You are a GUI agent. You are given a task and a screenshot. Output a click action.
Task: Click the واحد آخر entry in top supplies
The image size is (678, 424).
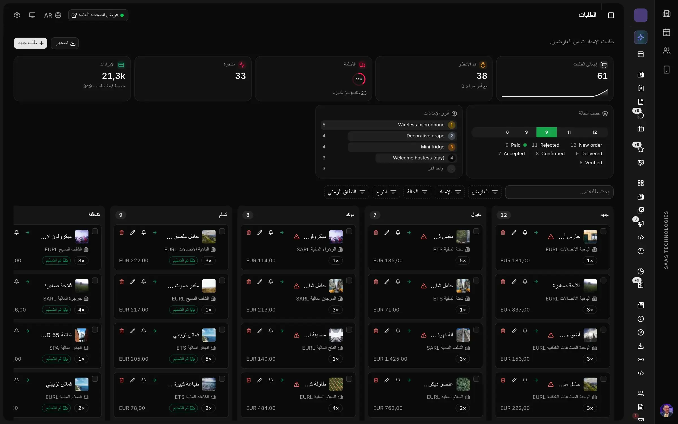[435, 169]
